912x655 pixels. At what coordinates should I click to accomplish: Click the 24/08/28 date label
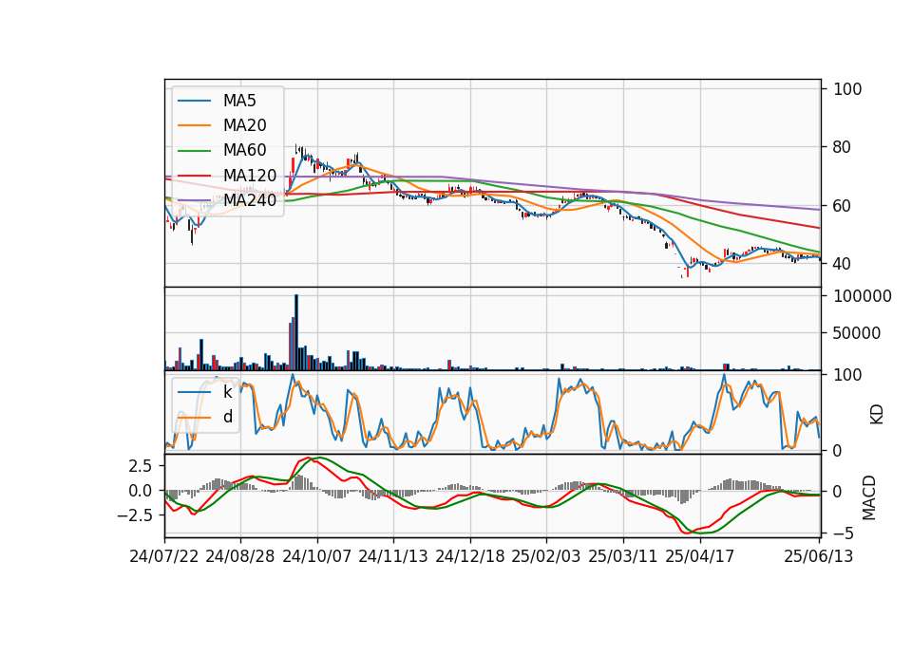(240, 556)
